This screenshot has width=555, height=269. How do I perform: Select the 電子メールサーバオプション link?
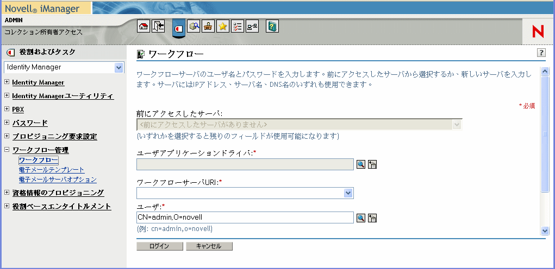(58, 180)
